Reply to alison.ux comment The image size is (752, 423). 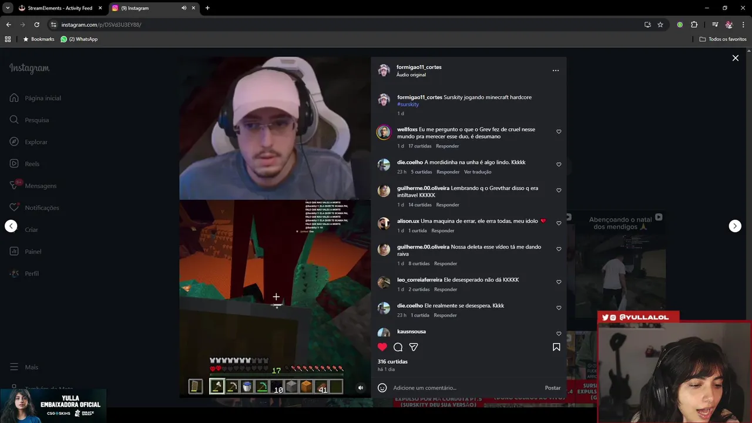442,230
